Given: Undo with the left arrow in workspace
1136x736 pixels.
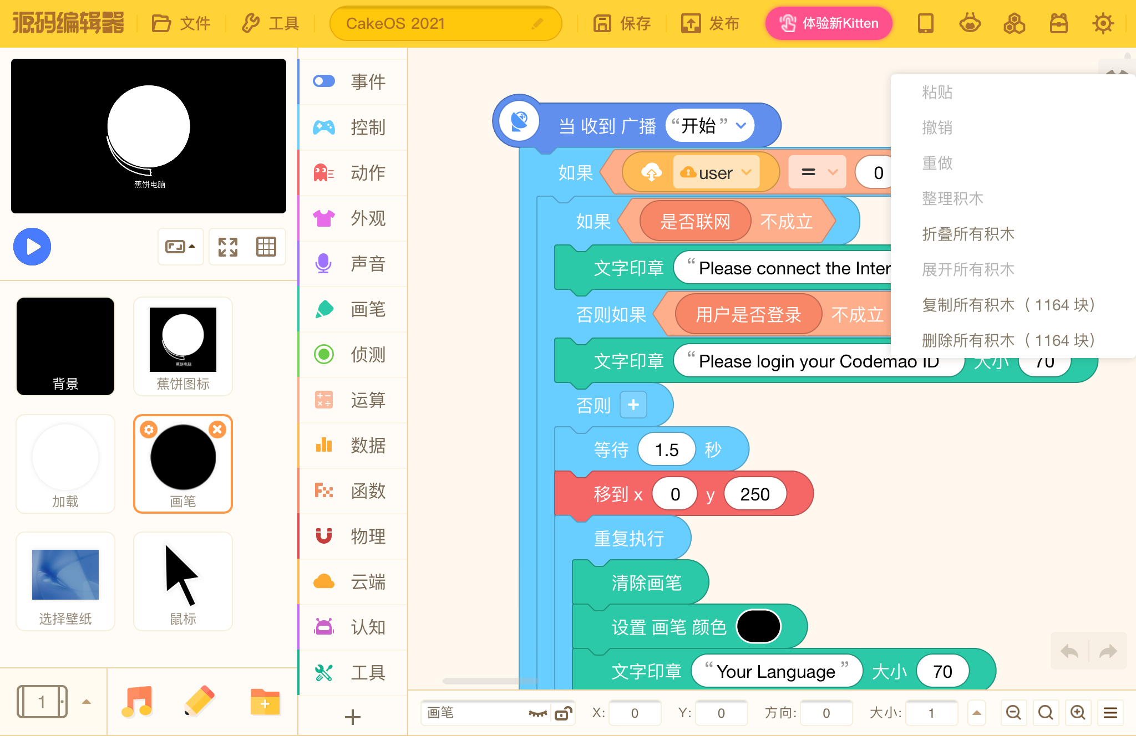Looking at the screenshot, I should tap(1069, 651).
